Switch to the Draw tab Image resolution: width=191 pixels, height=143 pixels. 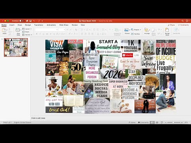[20, 25]
